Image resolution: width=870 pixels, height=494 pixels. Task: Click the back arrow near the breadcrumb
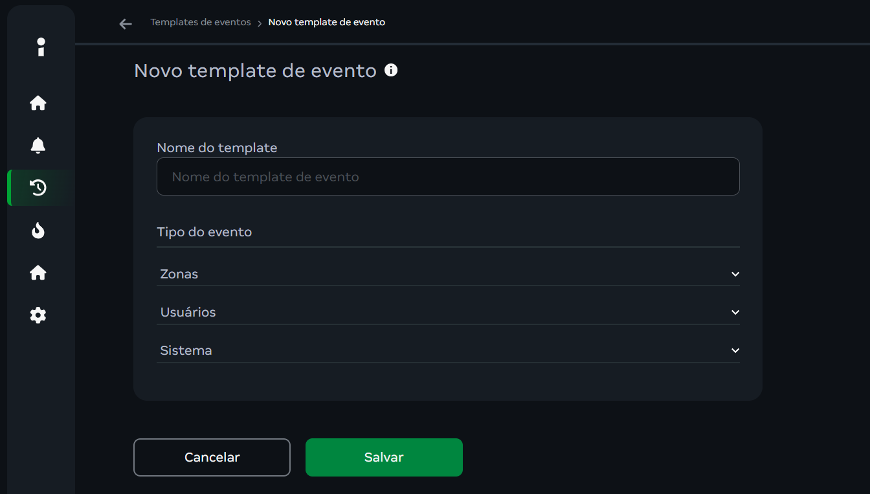coord(125,23)
